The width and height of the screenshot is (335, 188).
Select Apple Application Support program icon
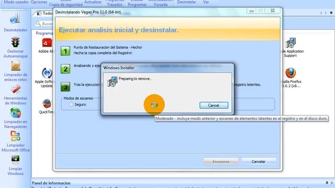291,43
